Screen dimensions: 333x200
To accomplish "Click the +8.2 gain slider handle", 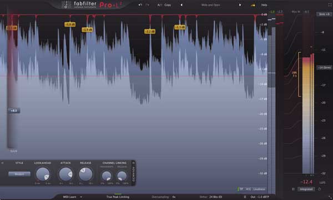I will (x=14, y=111).
